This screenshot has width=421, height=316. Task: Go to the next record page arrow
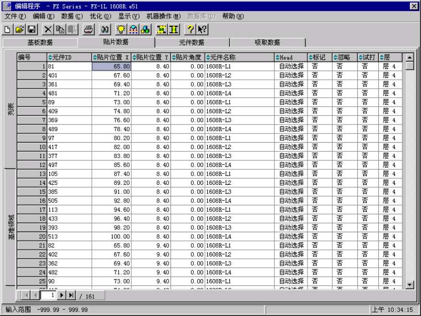(62, 295)
